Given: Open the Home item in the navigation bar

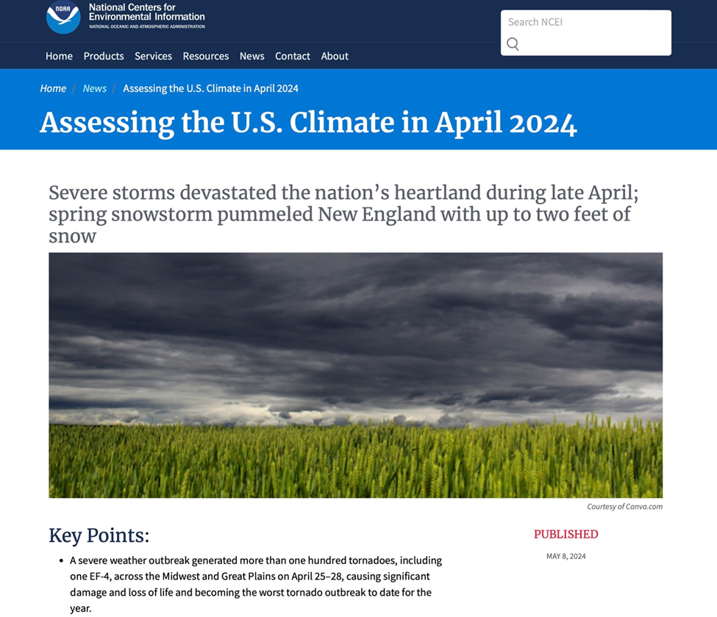Looking at the screenshot, I should pyautogui.click(x=59, y=56).
